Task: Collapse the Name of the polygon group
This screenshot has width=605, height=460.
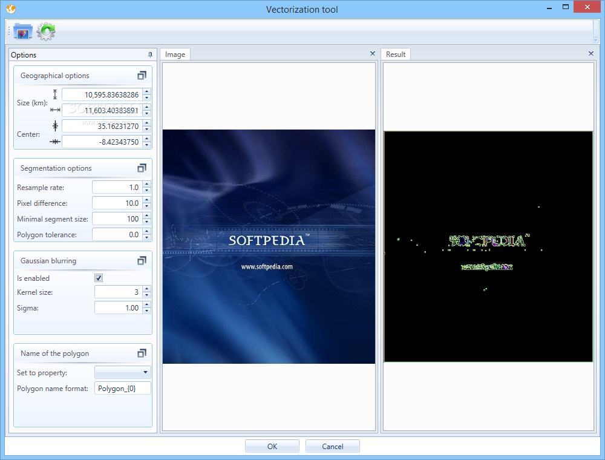Action: tap(142, 353)
